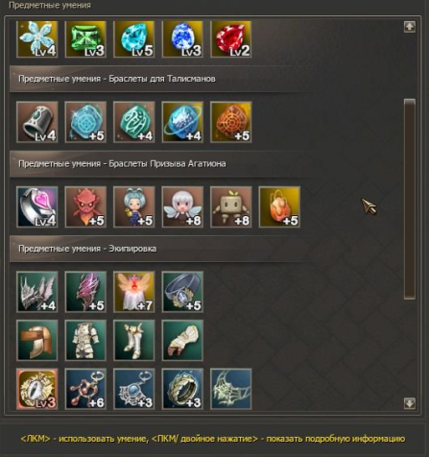The image size is (429, 457).
Task: Select the orange +5 talisman
Action: pyautogui.click(x=231, y=122)
